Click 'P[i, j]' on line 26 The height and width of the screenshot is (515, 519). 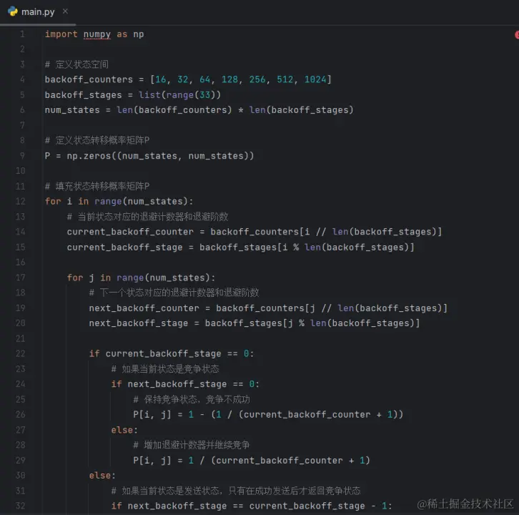(x=152, y=415)
